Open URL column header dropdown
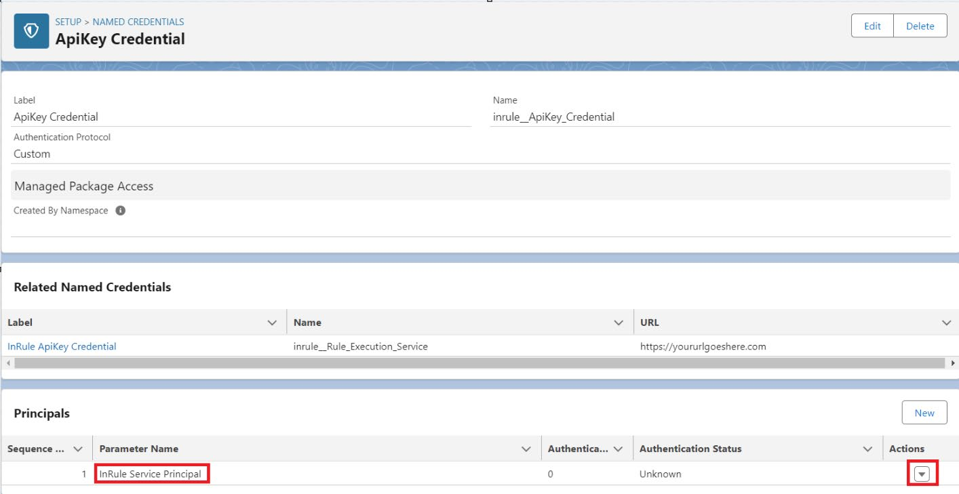959x494 pixels. click(x=947, y=323)
